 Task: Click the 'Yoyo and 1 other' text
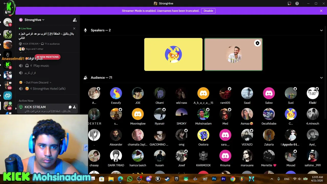coord(34,49)
